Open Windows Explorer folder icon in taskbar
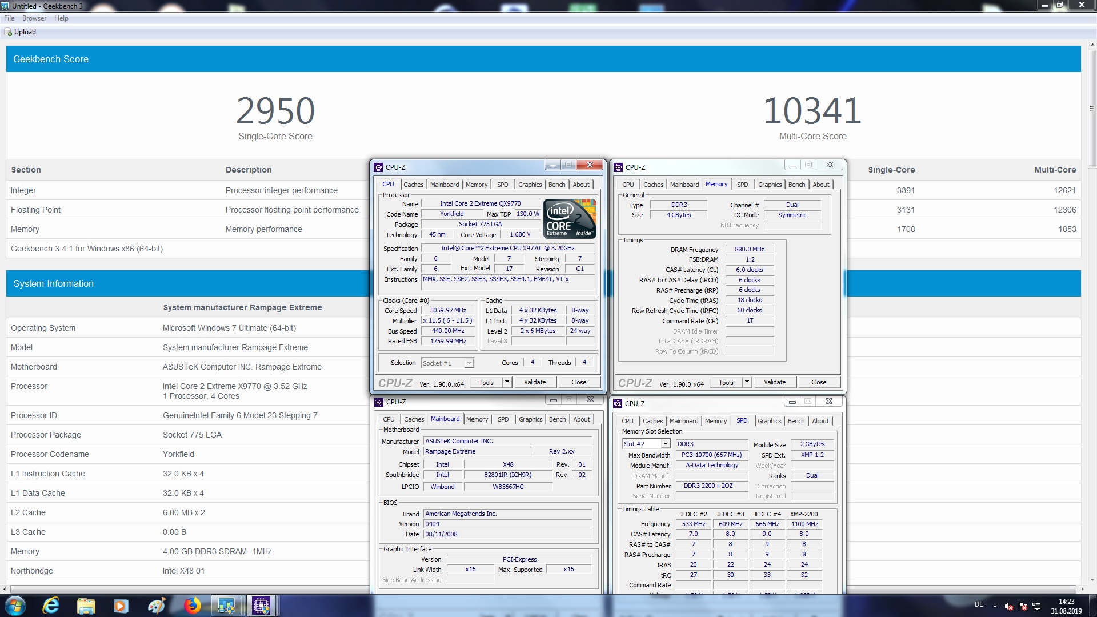The height and width of the screenshot is (617, 1097). [86, 606]
